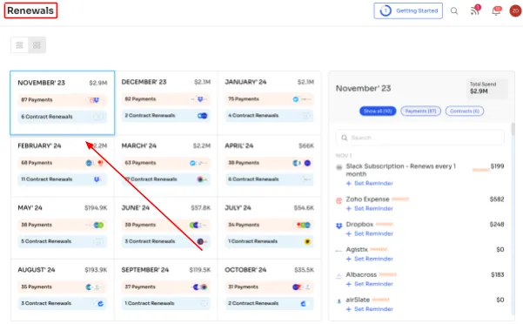
Task: Open 1 Contract Renewals in July '24
Action: click(269, 241)
